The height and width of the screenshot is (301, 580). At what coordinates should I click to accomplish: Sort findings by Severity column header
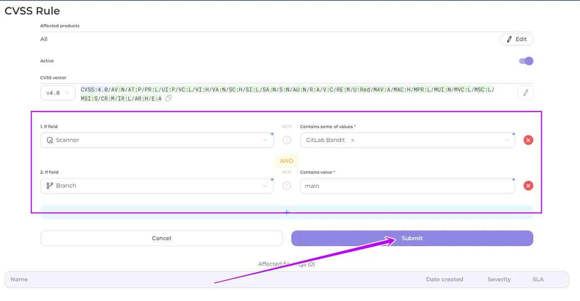click(x=499, y=280)
